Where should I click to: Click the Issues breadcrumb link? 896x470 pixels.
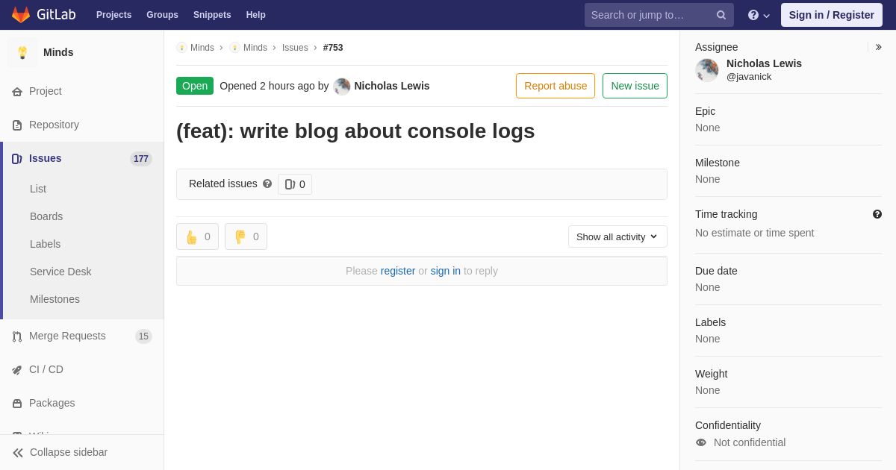295,48
